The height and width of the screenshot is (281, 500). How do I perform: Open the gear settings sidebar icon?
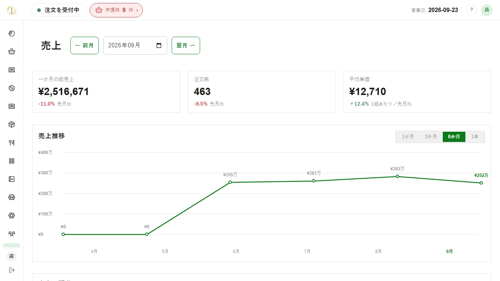tap(12, 215)
